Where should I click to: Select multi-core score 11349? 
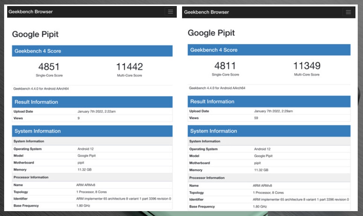307,66
